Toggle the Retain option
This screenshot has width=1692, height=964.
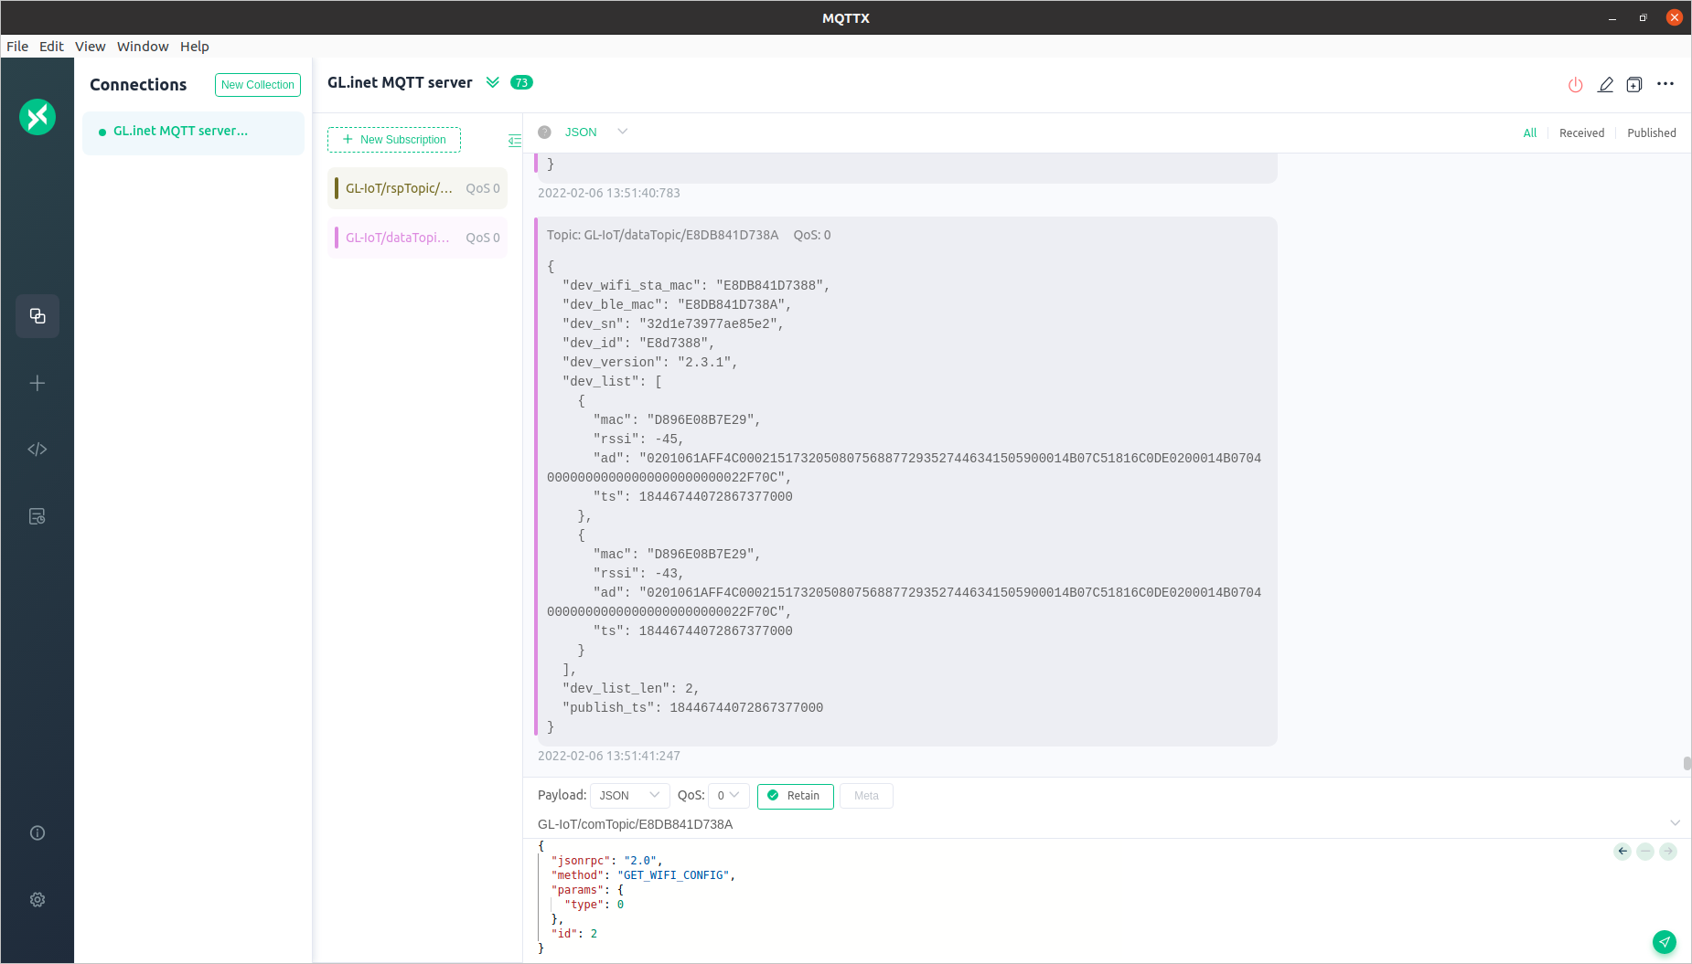[795, 796]
